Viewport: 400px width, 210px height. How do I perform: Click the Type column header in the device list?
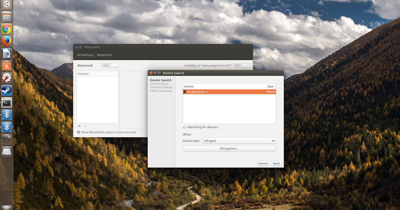[x=270, y=86]
